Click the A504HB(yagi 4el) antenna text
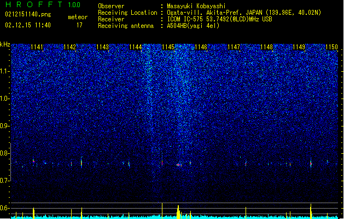 pos(193,26)
